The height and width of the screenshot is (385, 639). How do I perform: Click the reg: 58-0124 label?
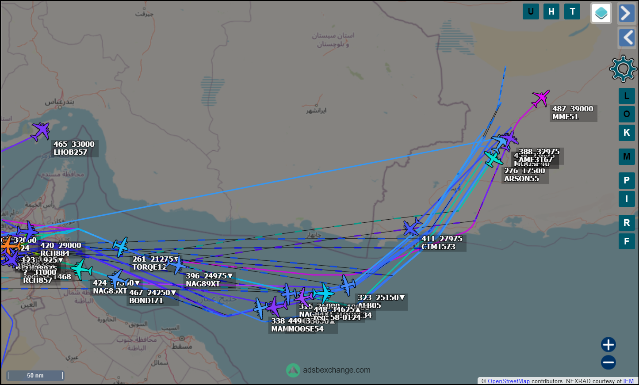coord(337,317)
